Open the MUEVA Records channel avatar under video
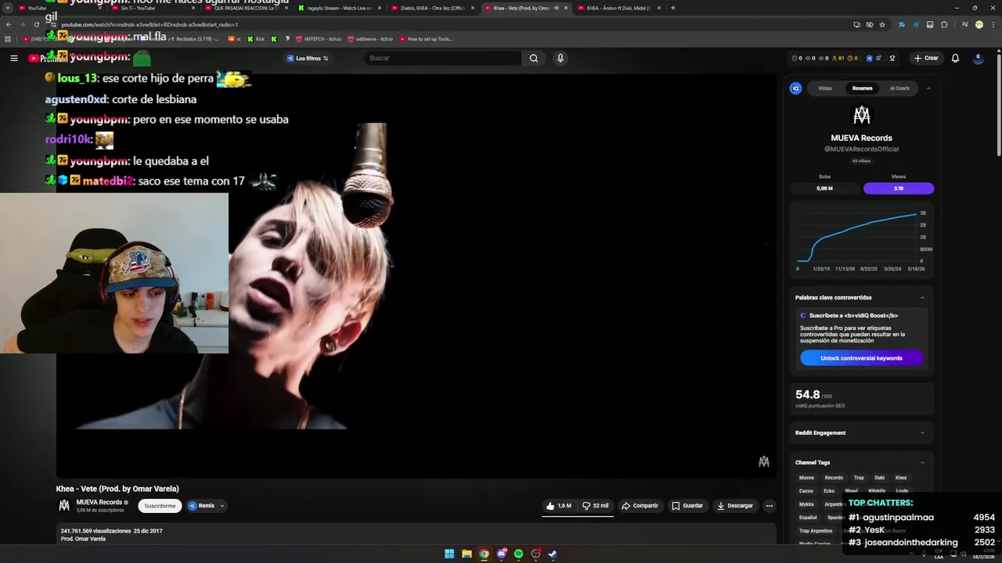The image size is (1002, 563). (64, 505)
